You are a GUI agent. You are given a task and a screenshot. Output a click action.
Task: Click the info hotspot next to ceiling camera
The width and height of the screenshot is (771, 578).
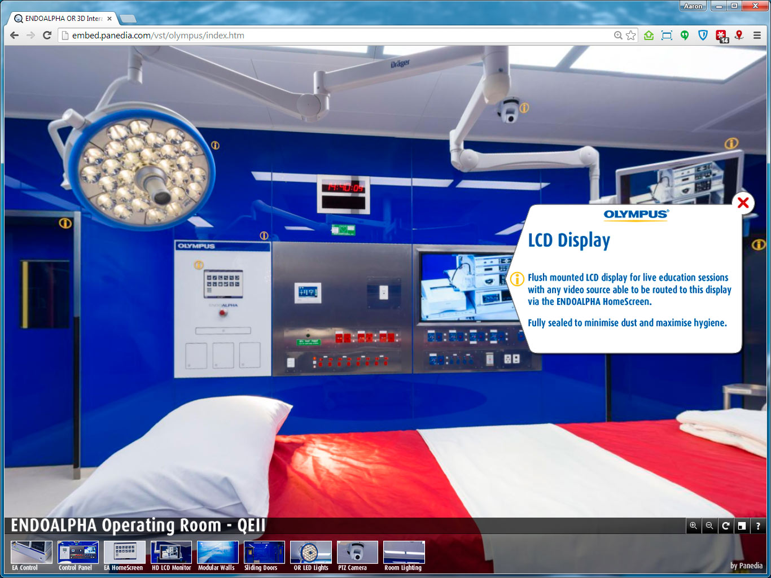(524, 107)
